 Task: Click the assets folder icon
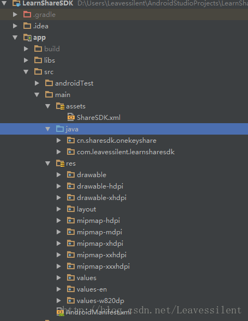pos(60,106)
